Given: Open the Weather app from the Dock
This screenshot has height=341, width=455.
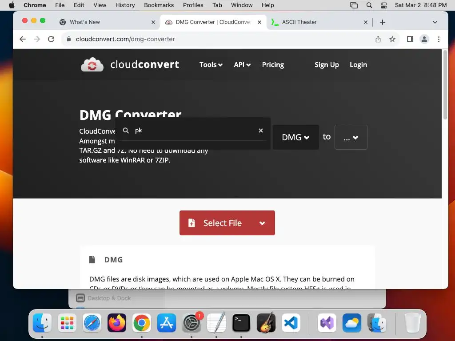Looking at the screenshot, I should [352, 323].
